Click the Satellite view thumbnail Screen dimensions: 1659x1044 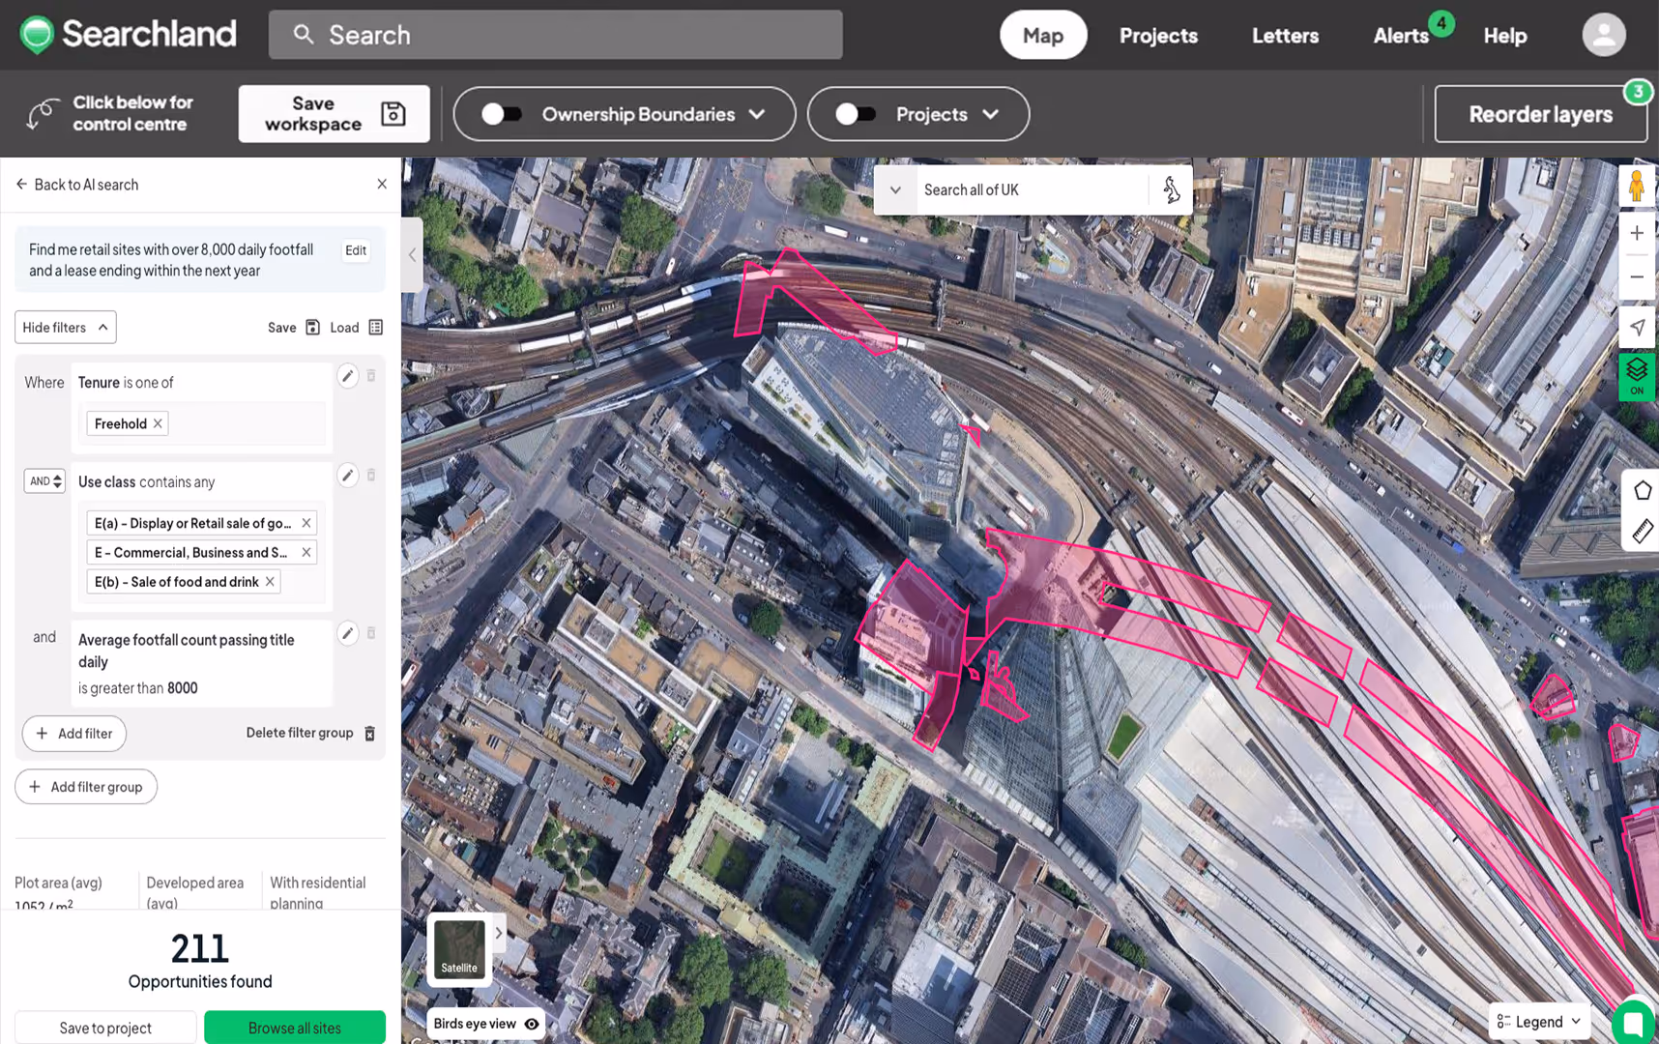point(459,948)
